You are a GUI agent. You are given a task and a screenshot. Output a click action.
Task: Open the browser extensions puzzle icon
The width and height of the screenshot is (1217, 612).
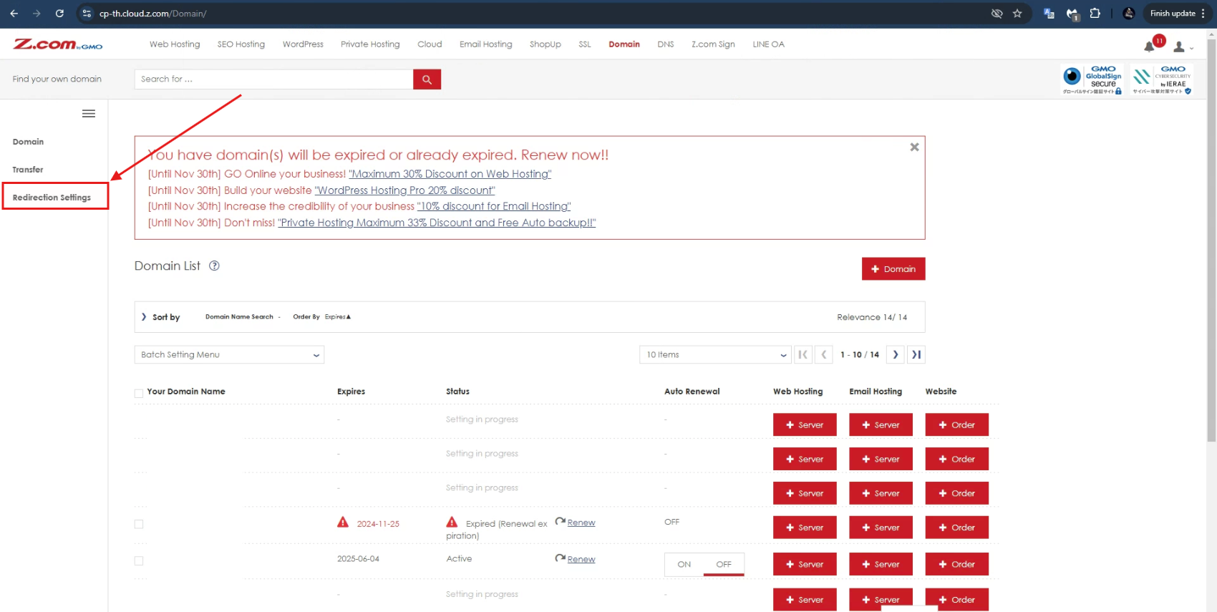1095,14
